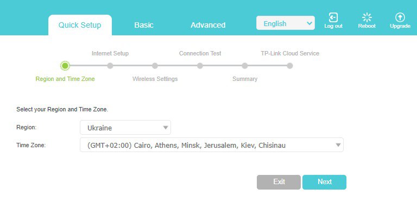
Task: Click the Summary step dot
Action: pos(245,66)
